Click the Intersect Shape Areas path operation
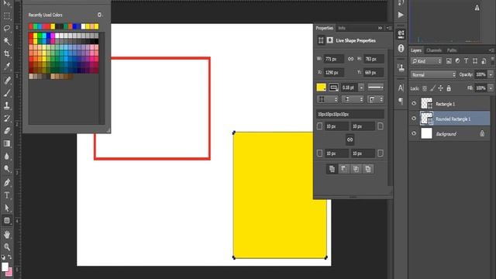Screen dimensions: 496x279 pos(356,169)
